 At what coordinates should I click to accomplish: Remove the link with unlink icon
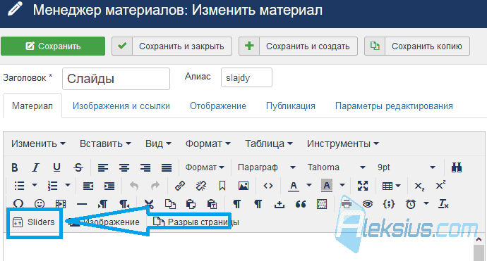pos(201,186)
